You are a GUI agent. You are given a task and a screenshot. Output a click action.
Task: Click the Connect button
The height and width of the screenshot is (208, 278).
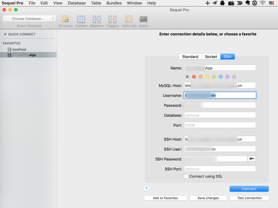249,189
